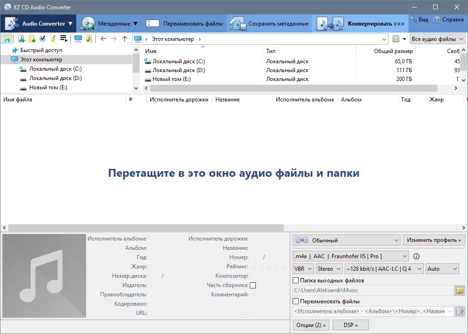468x334 pixels.
Task: Open codec info via the info icon
Action: click(x=416, y=256)
